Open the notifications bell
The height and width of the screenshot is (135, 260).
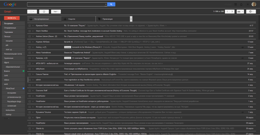click(x=241, y=5)
